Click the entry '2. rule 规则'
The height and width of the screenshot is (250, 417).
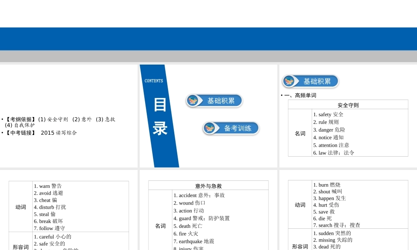click(x=326, y=122)
